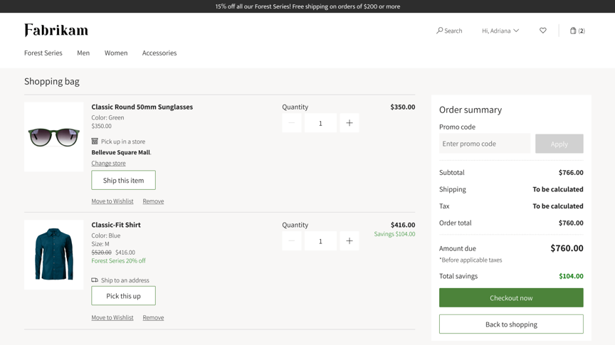Click the Bellevue Square Mall store name

pos(121,152)
